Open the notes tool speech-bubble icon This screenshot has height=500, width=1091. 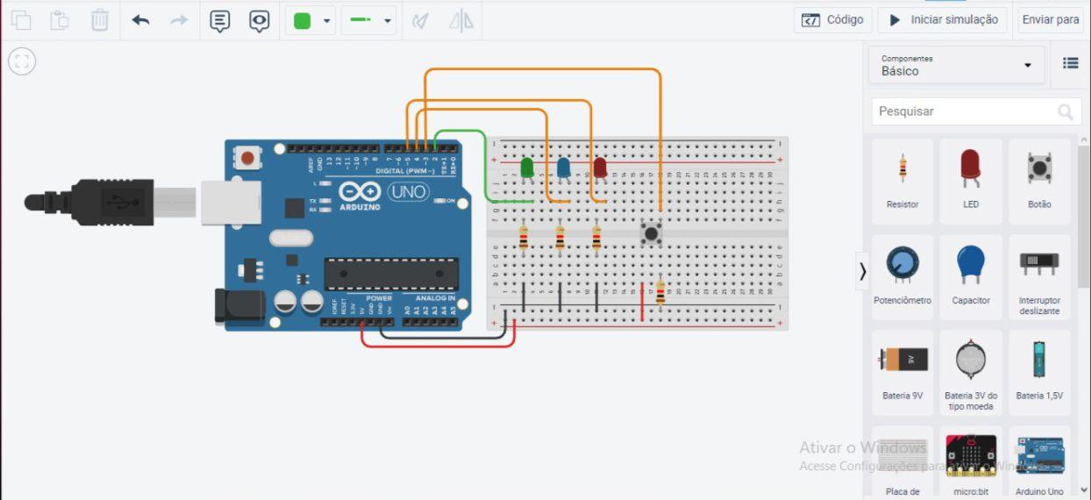pyautogui.click(x=220, y=20)
